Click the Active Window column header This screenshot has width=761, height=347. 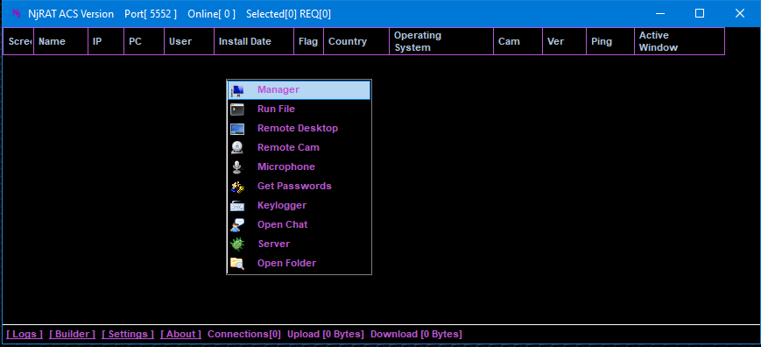pos(680,41)
